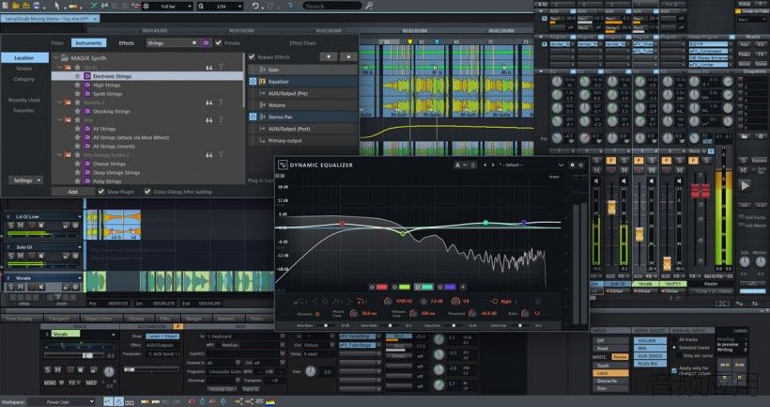Open the Objects tab in bottom panel
The height and width of the screenshot is (407, 770).
(x=136, y=319)
